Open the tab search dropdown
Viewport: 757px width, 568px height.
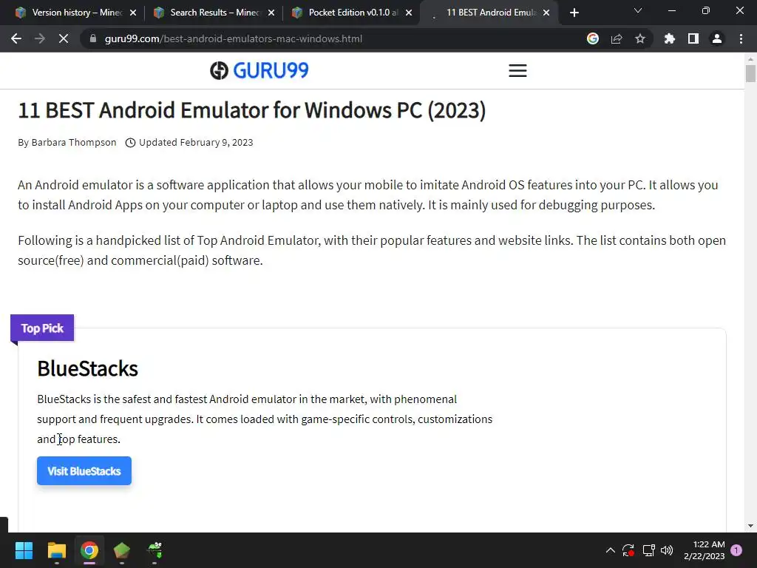pos(638,10)
